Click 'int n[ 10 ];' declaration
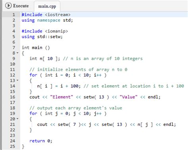188x150 pixels. 45,58
